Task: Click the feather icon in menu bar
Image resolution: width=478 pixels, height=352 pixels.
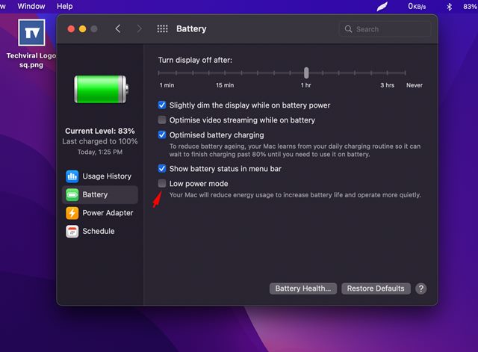Action: click(382, 7)
